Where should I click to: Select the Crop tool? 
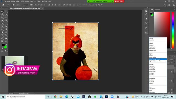2,18
